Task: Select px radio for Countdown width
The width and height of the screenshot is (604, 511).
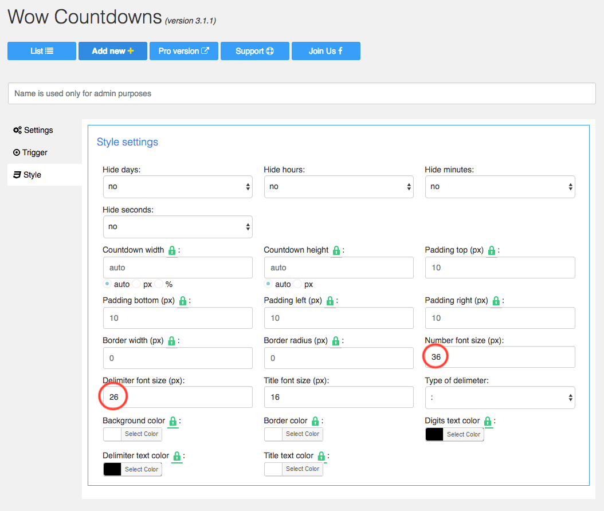Action: coord(136,284)
